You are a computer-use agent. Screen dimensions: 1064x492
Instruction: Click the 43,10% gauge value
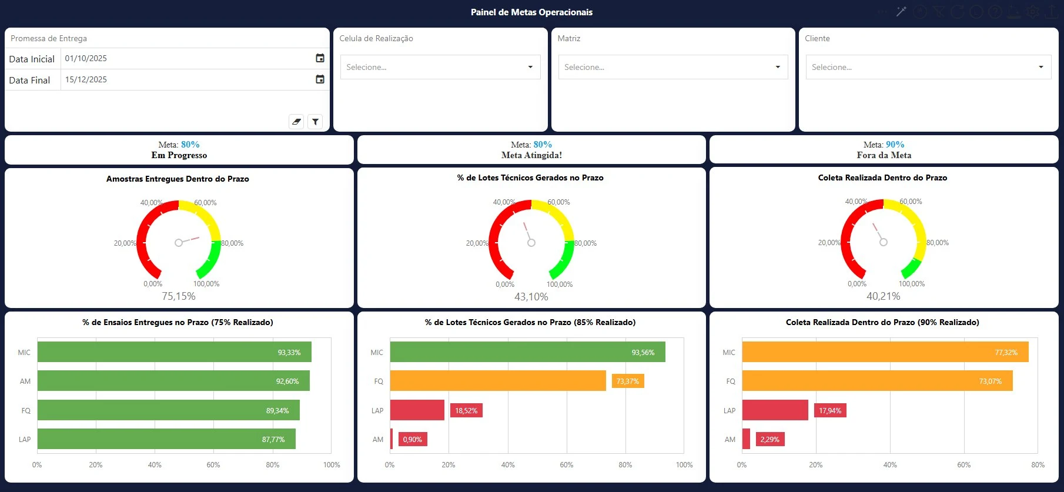[x=531, y=297]
